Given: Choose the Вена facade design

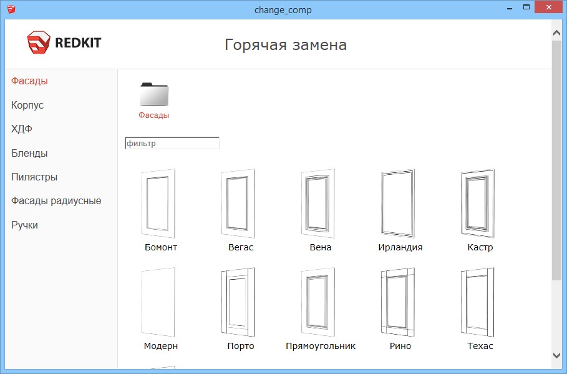Looking at the screenshot, I should tap(318, 203).
